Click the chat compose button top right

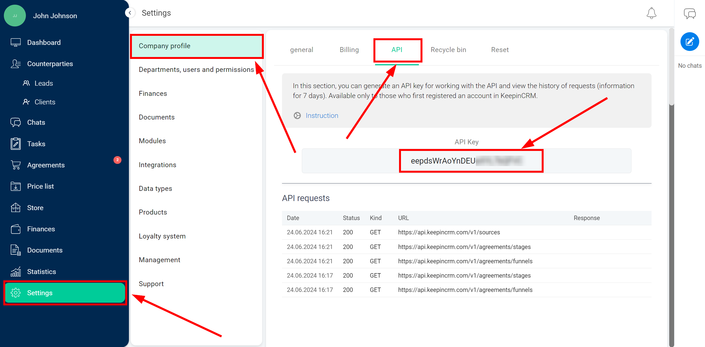(689, 43)
